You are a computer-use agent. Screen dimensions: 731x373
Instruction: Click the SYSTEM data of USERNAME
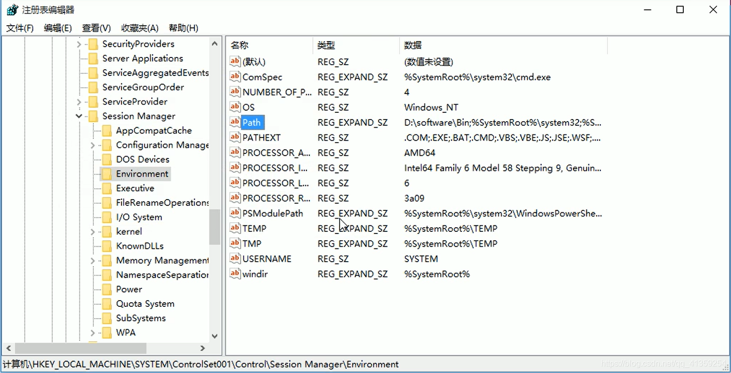(421, 259)
